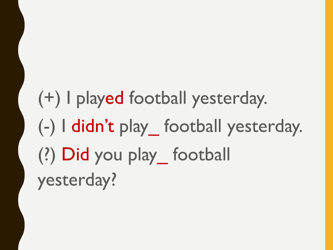
Task: Click the red underscore after "didn't play"
Action: (x=154, y=134)
